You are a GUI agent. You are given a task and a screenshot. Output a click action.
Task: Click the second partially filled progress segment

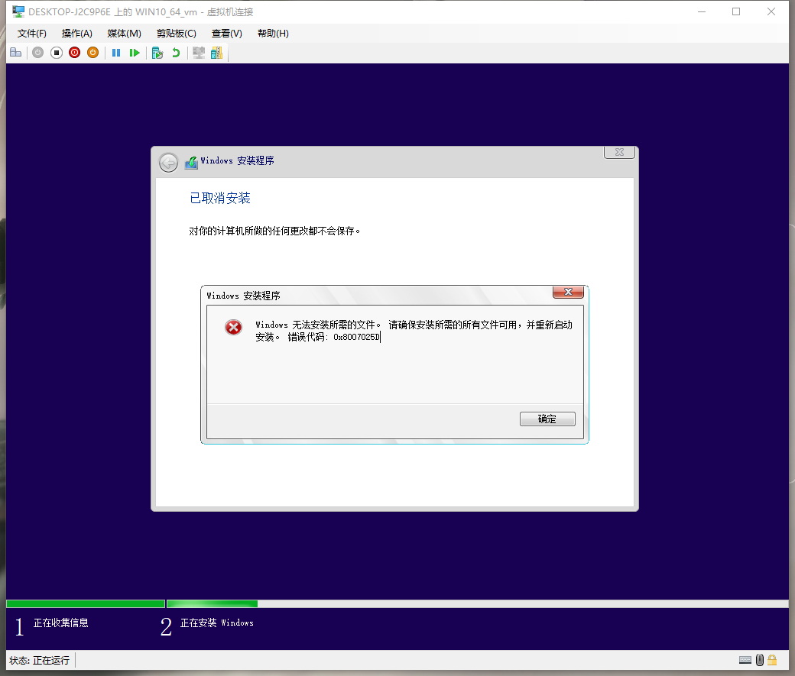(x=213, y=603)
